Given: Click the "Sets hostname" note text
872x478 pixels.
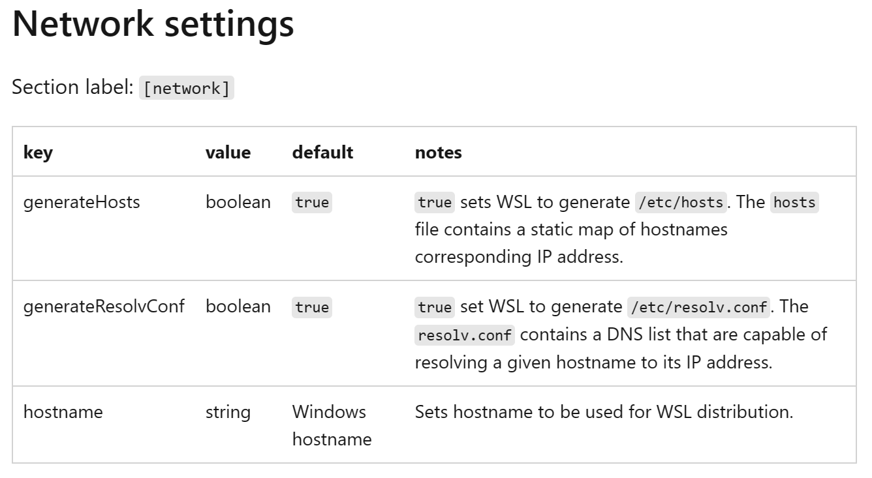Looking at the screenshot, I should point(604,412).
